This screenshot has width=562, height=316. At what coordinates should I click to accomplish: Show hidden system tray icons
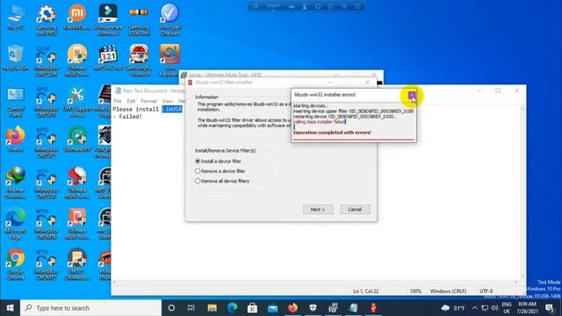pos(474,308)
